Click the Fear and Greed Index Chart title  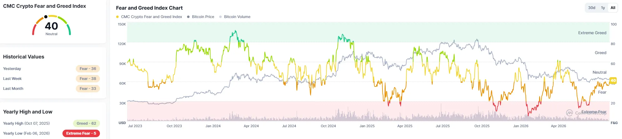(x=149, y=8)
